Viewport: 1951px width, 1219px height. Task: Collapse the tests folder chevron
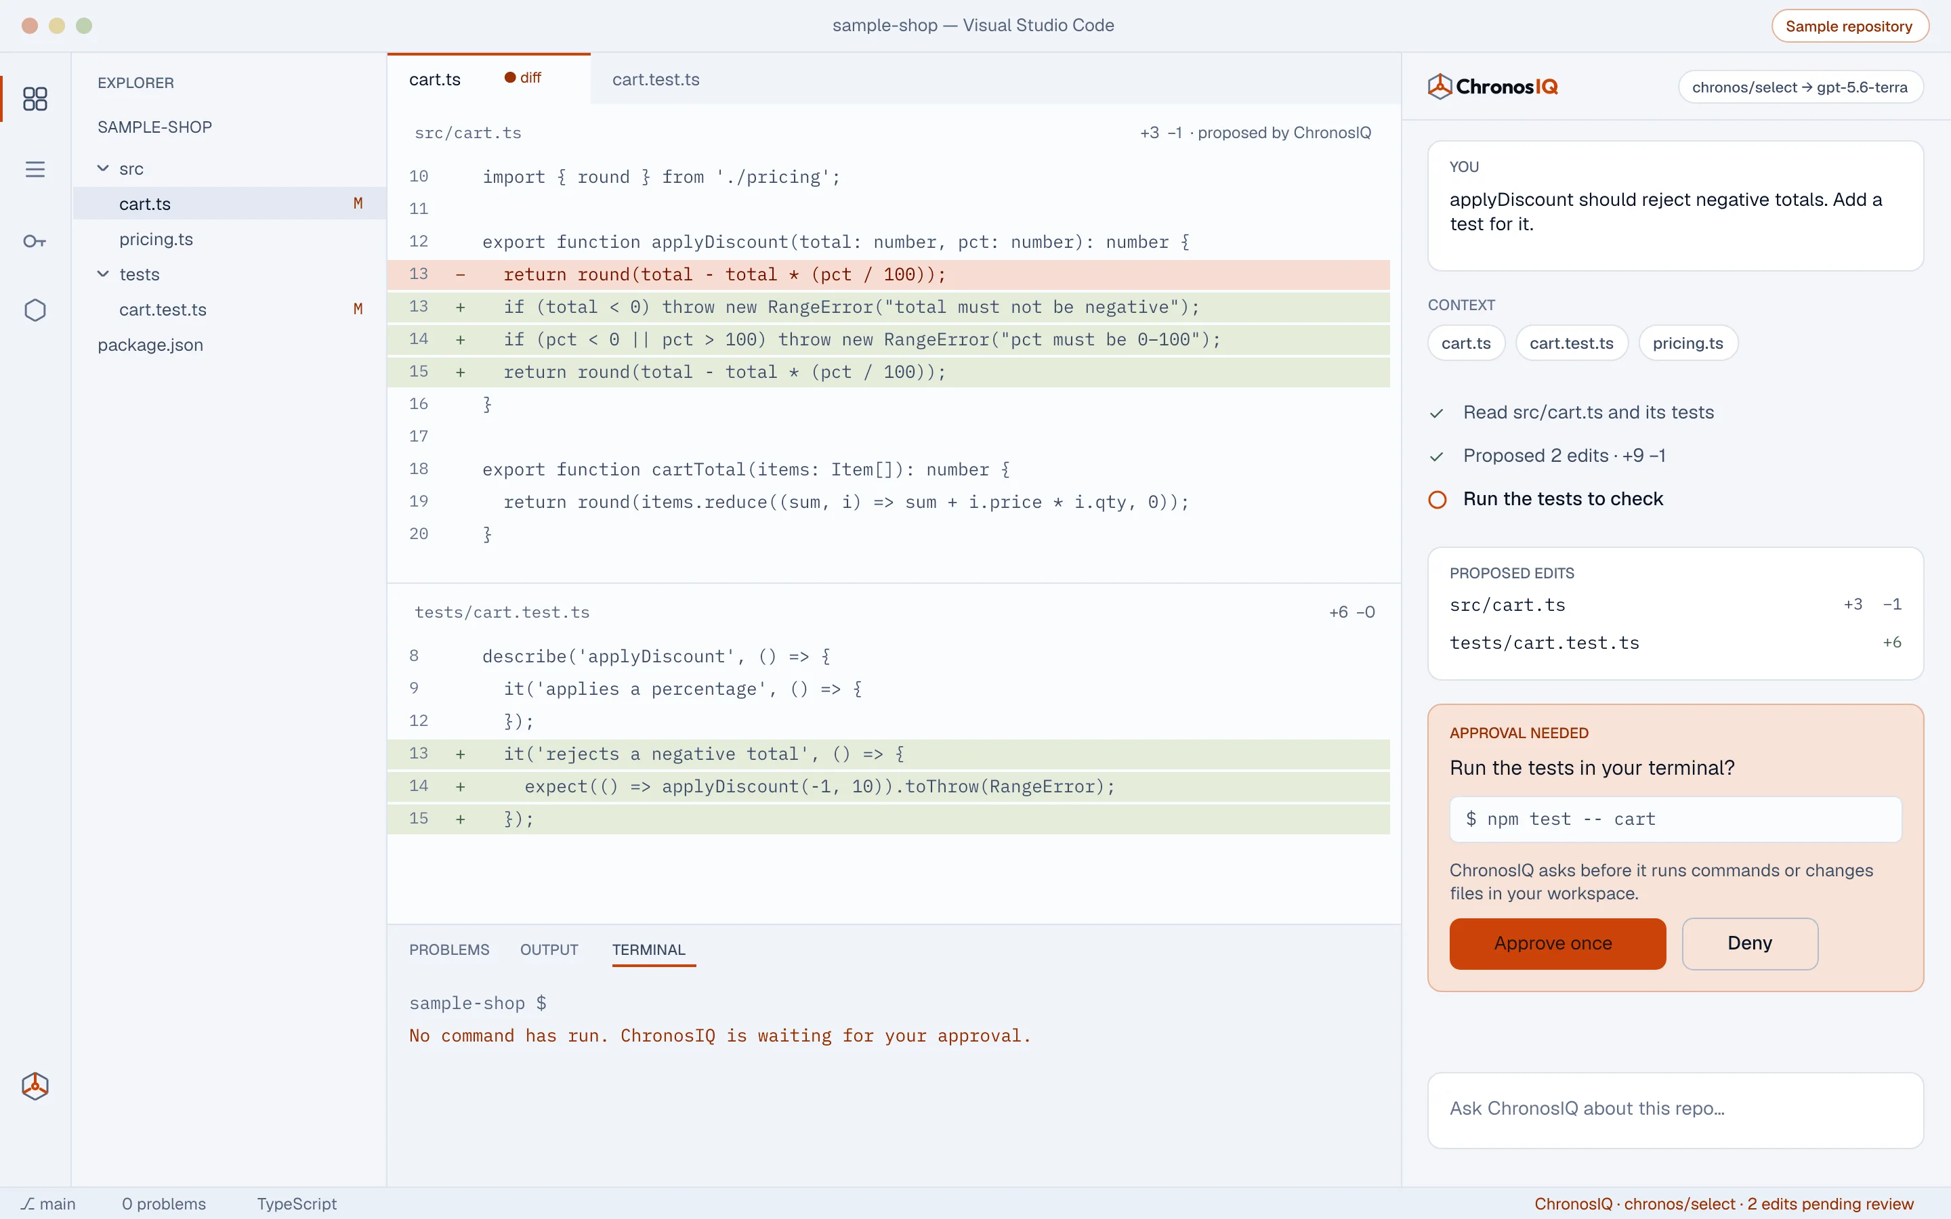point(103,274)
